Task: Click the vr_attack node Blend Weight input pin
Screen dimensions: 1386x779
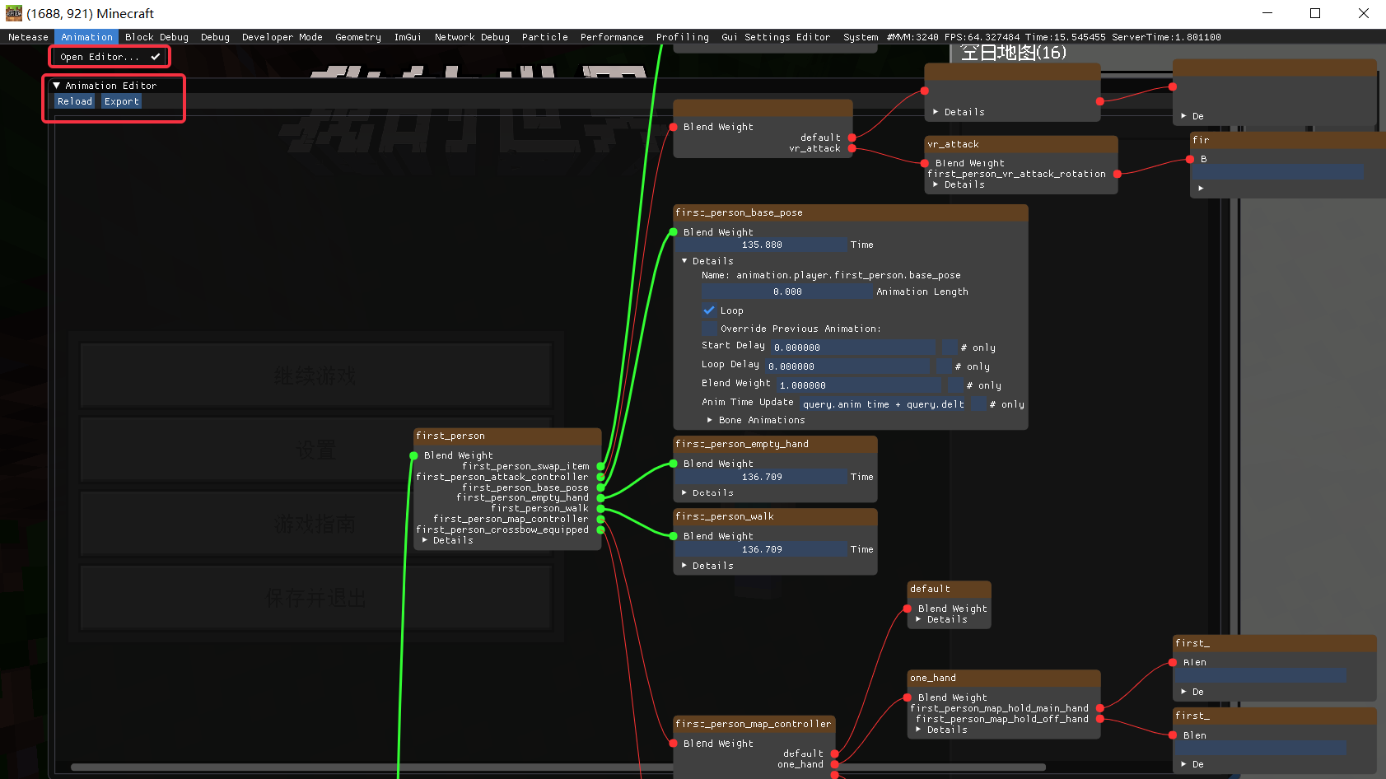Action: coord(925,163)
